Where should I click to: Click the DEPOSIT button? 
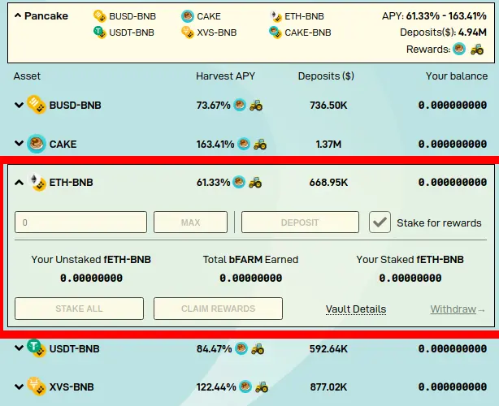300,222
